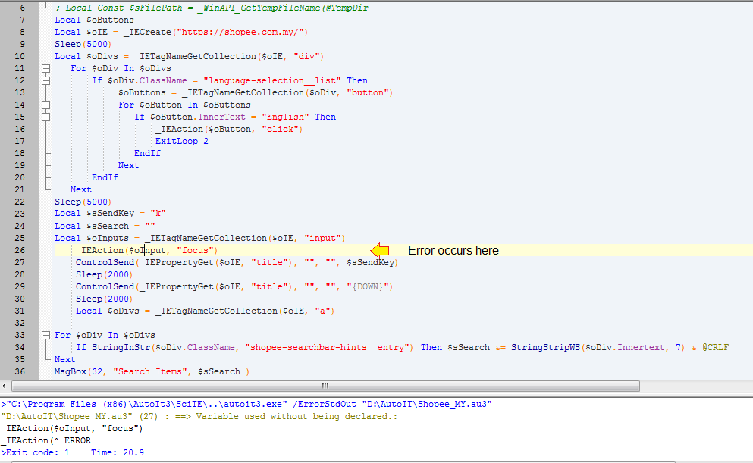Click the commented _WinAPI_GetTempFileName line
The width and height of the screenshot is (753, 463).
212,8
